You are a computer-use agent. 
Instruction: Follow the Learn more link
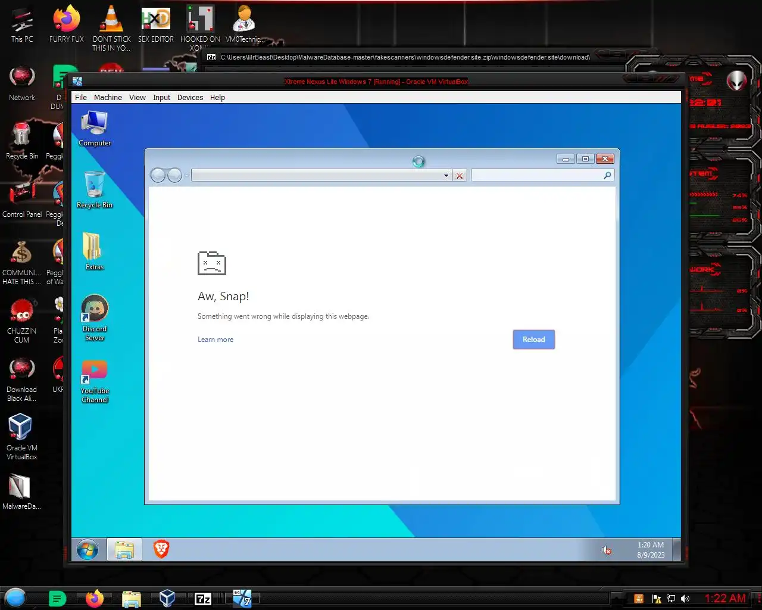click(x=216, y=340)
